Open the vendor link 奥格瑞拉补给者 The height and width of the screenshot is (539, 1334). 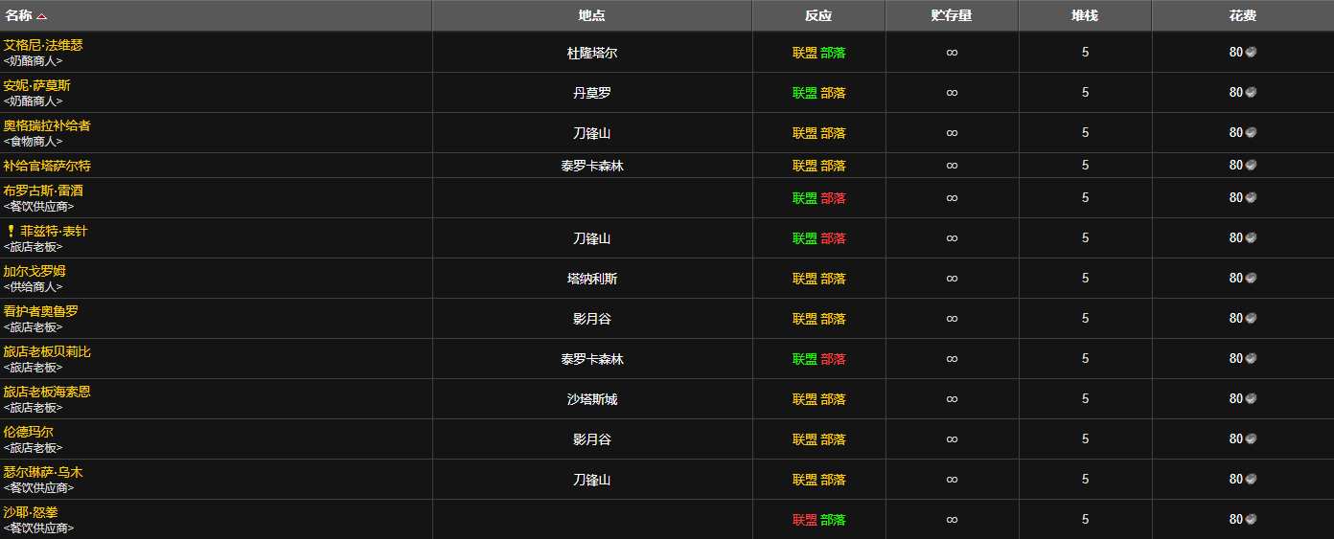(x=47, y=125)
